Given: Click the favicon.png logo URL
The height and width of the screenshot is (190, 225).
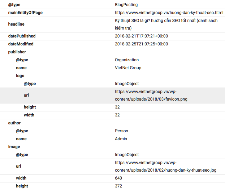Looking at the screenshot, I should point(151,96).
